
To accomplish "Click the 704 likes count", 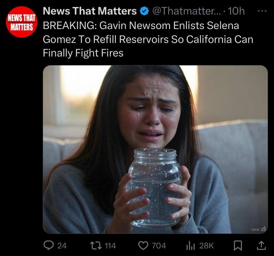I will [159, 246].
